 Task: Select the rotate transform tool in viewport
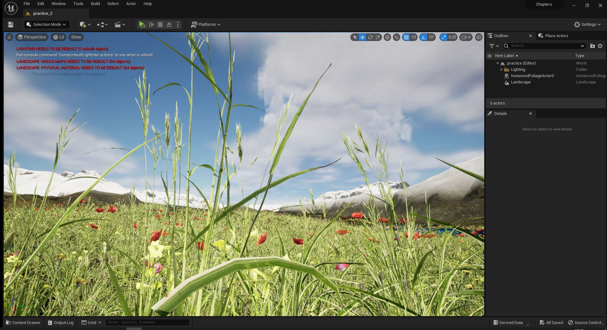370,37
